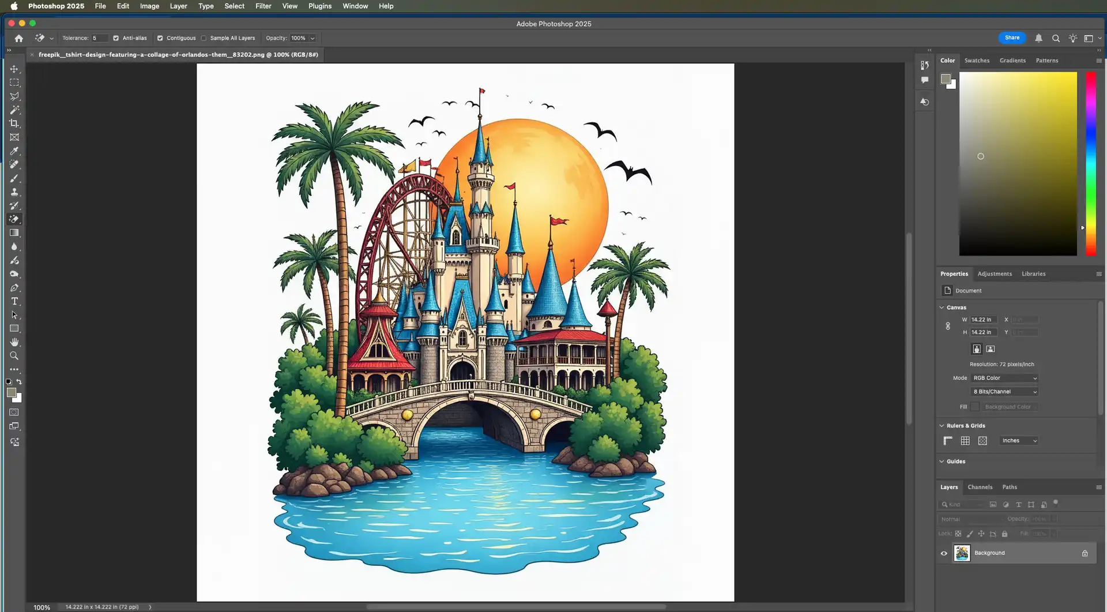Image resolution: width=1107 pixels, height=612 pixels.
Task: Select the Eyedropper tool
Action: (x=14, y=151)
